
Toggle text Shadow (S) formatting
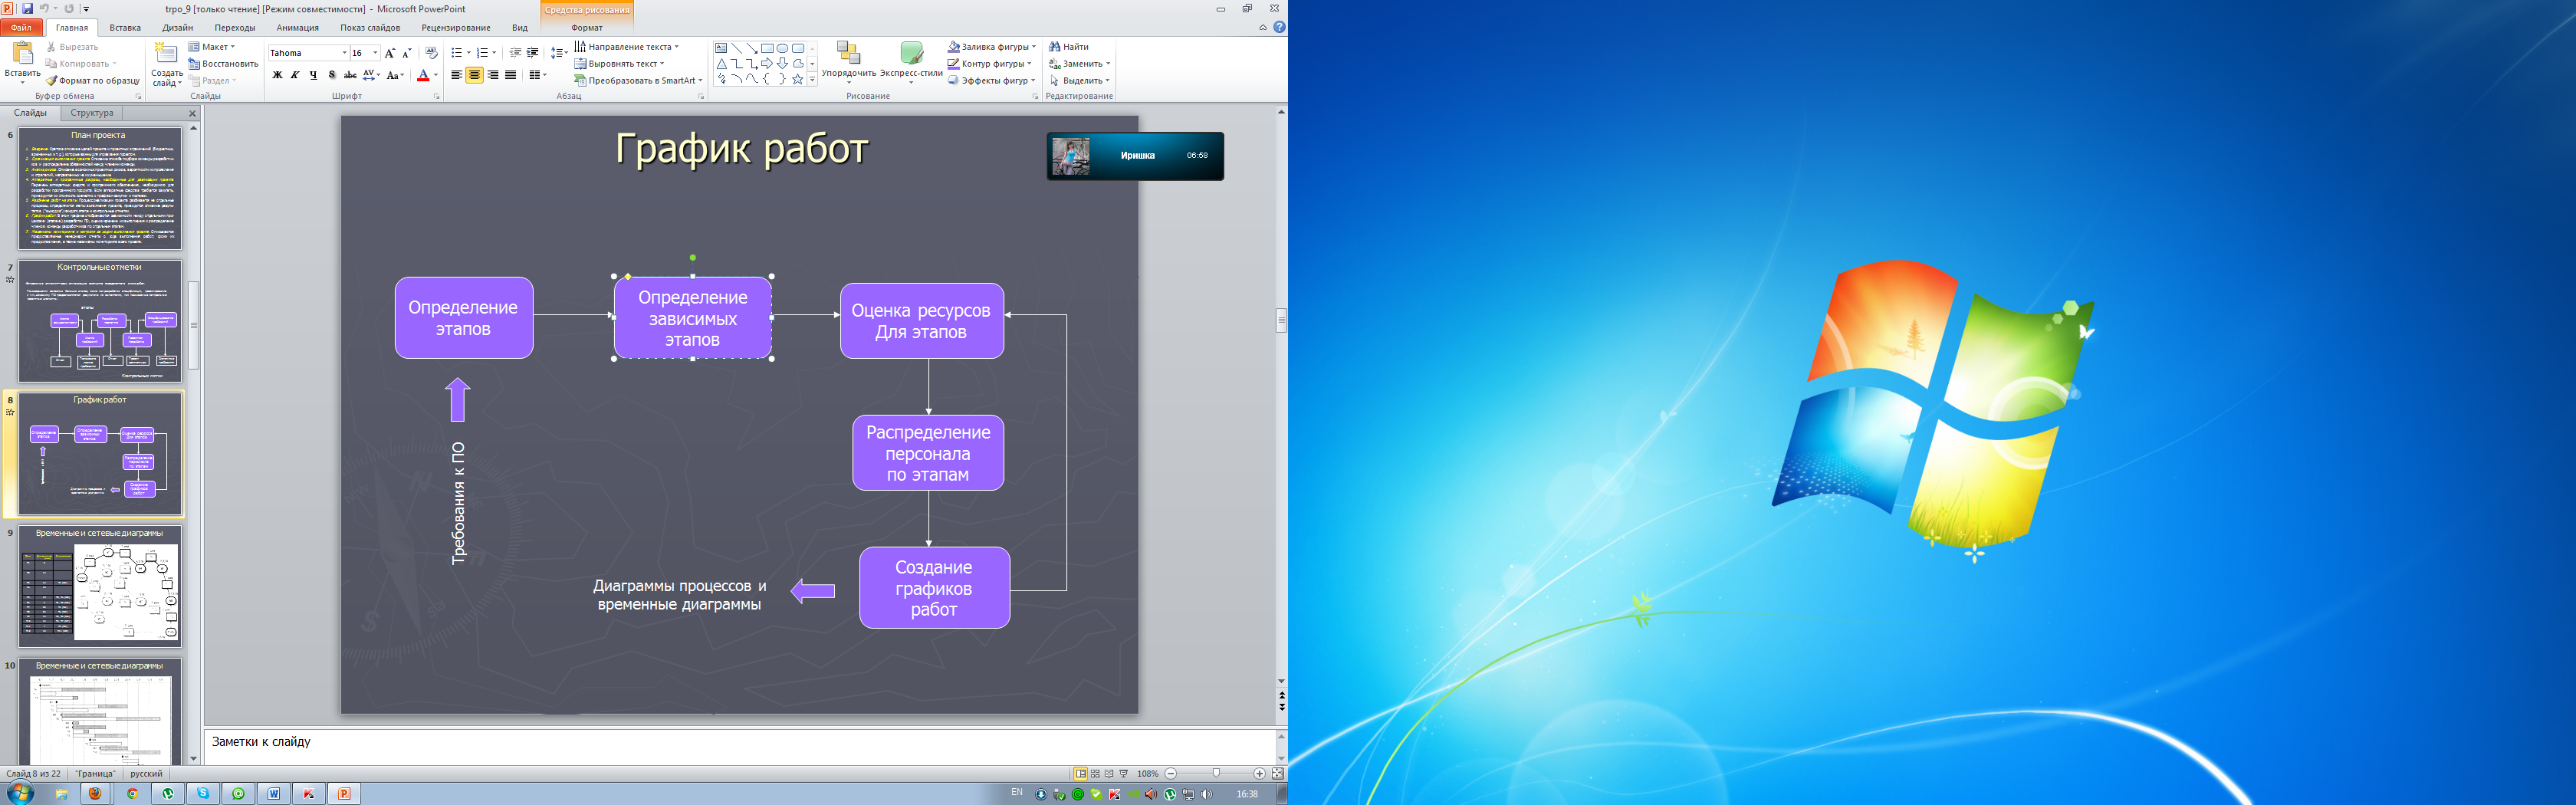pyautogui.click(x=332, y=75)
